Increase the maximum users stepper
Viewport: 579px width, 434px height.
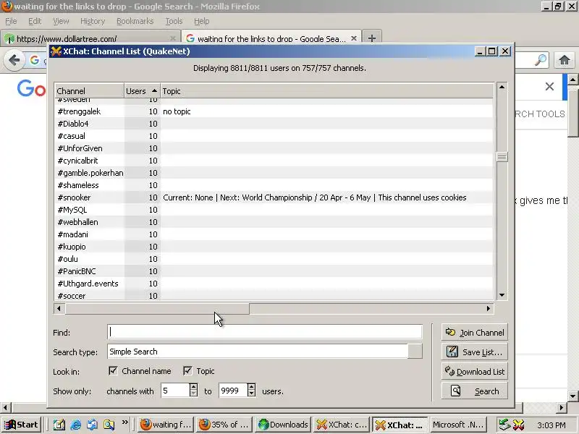click(251, 387)
